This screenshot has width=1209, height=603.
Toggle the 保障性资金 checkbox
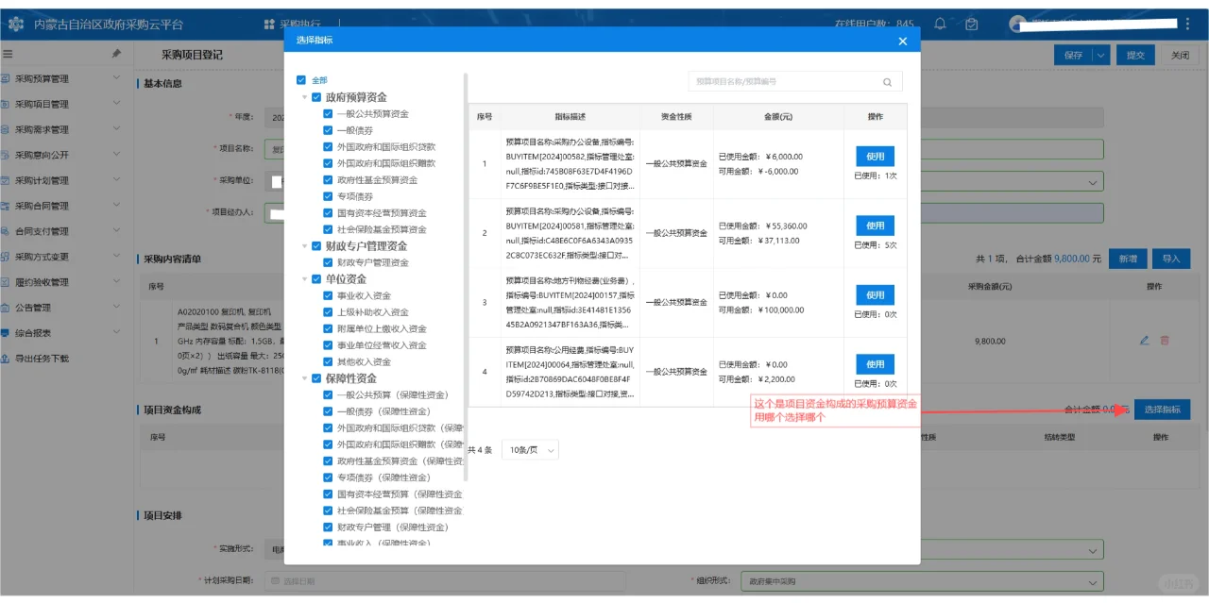pyautogui.click(x=316, y=378)
